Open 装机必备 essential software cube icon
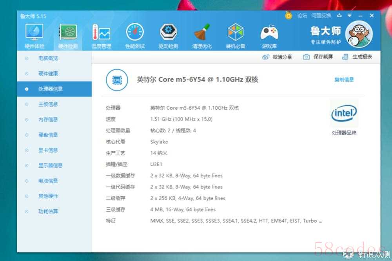This screenshot has width=392, height=261. click(x=235, y=32)
